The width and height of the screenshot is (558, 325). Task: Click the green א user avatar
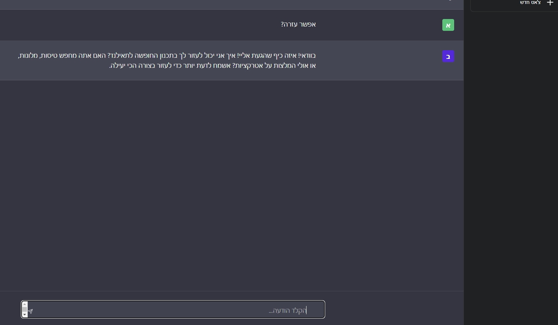(x=448, y=25)
